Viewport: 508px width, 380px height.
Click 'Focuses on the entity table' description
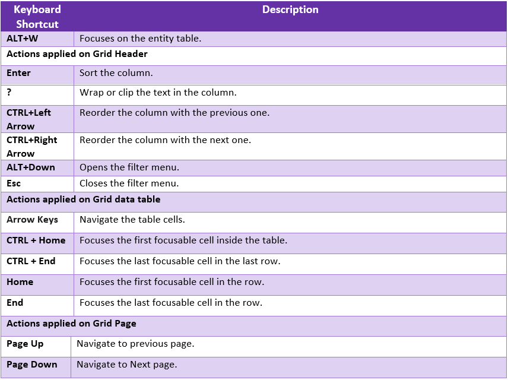coord(140,39)
